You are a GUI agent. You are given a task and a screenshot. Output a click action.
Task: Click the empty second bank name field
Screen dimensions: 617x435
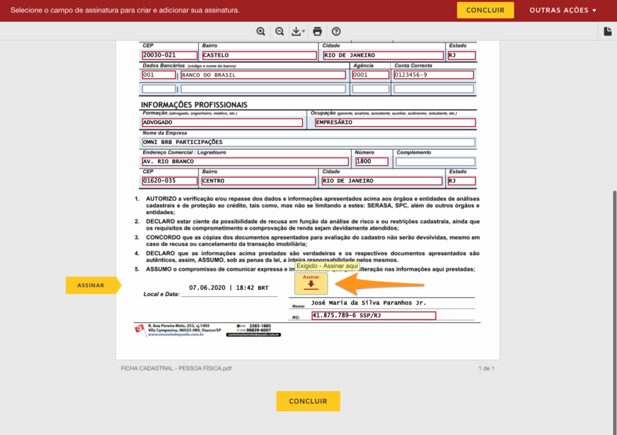[263, 89]
